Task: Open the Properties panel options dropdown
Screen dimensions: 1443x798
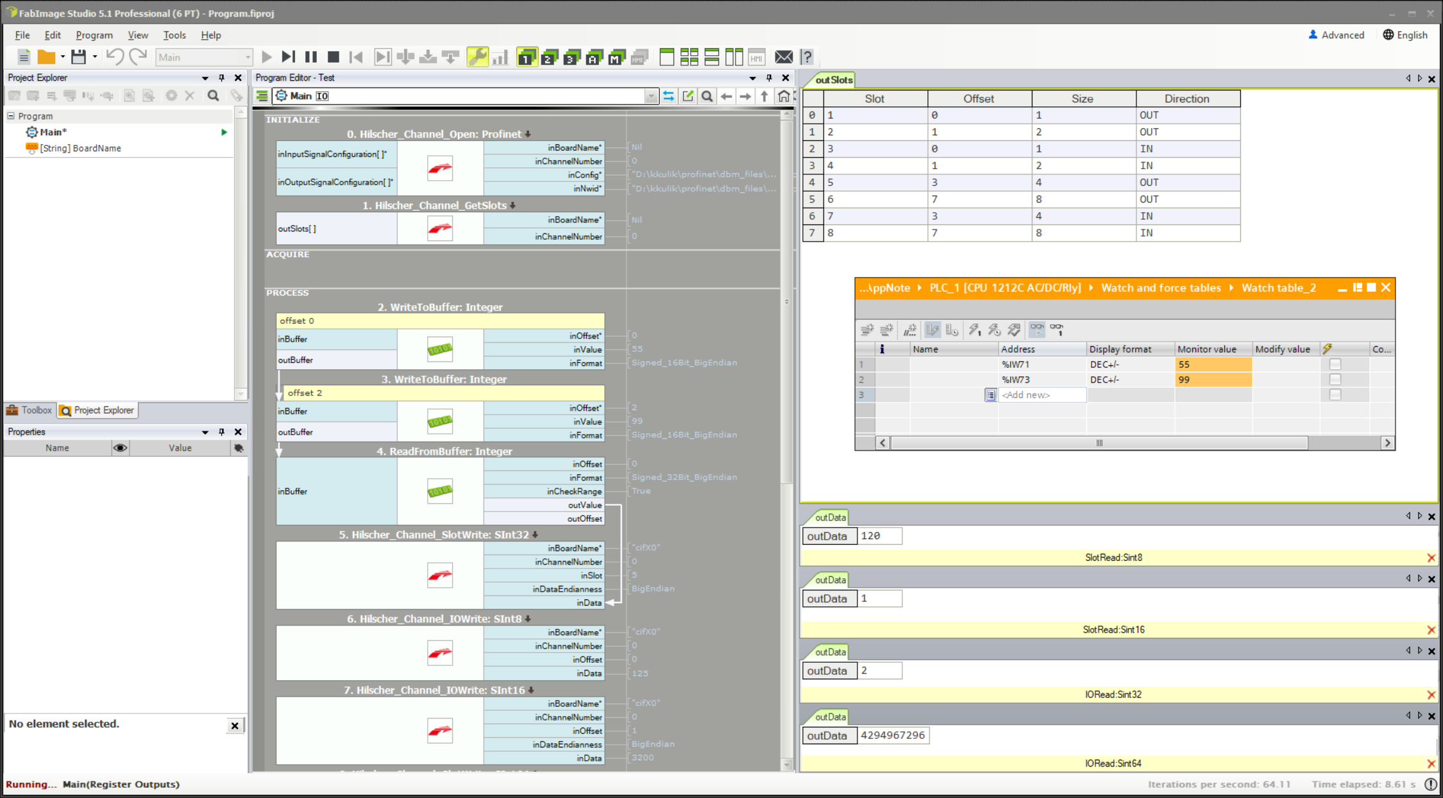Action: click(205, 432)
